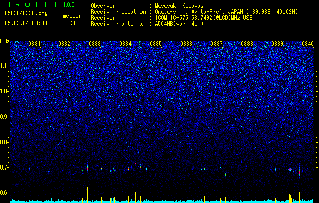
Task: Select the 0332 time marker
Action: coord(64,43)
